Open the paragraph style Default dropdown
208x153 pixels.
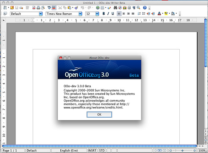tap(41, 14)
